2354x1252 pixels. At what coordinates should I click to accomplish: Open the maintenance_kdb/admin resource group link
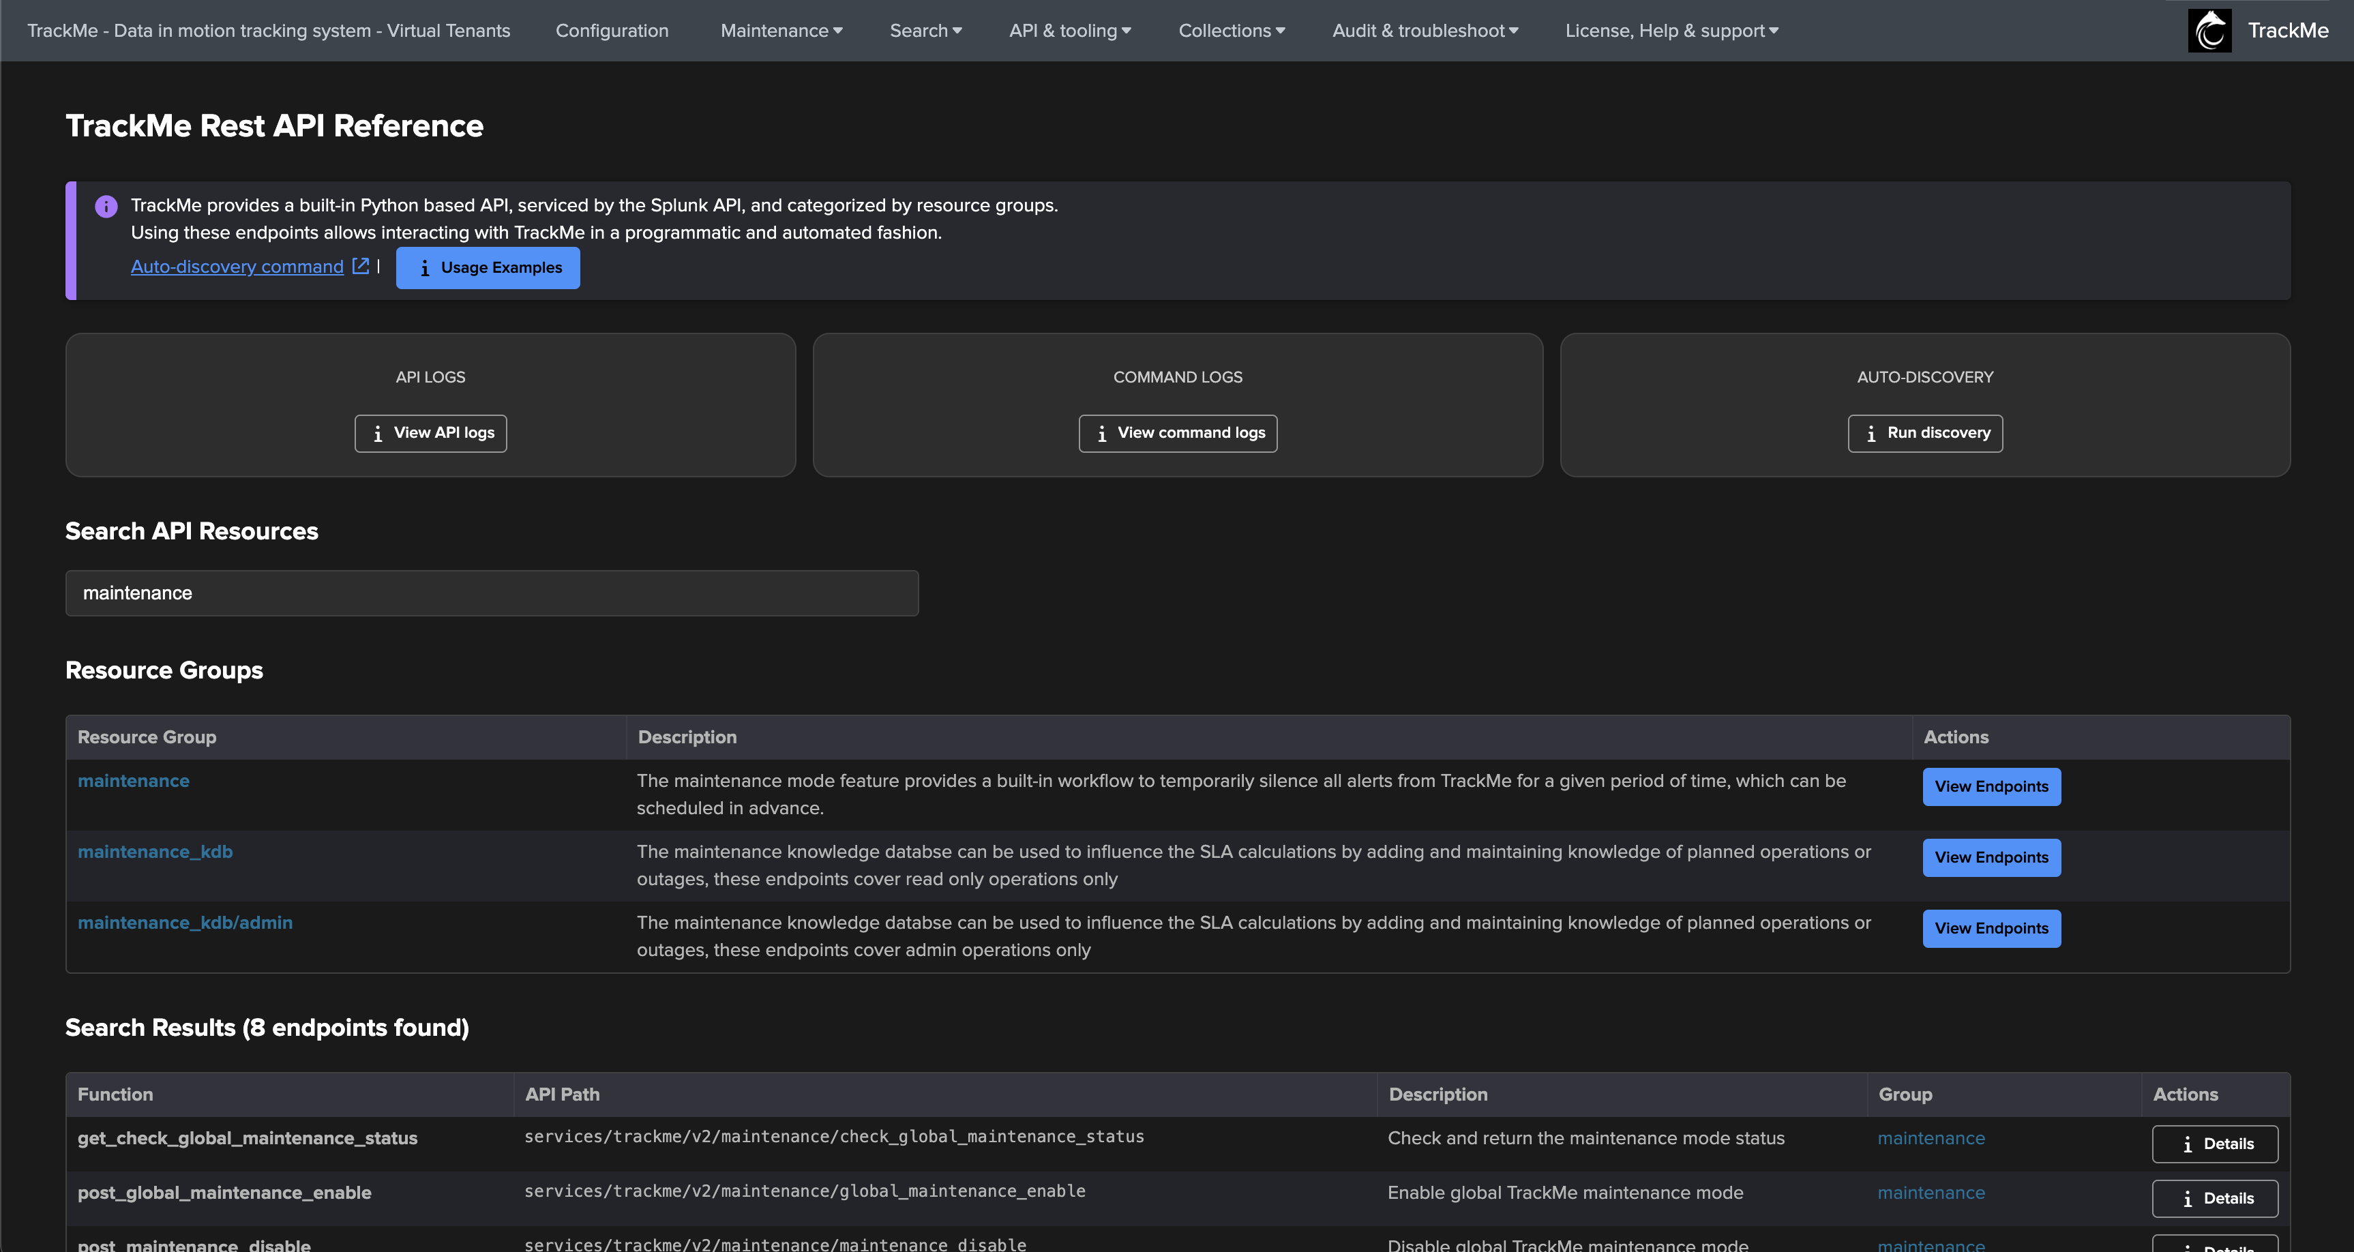[185, 922]
